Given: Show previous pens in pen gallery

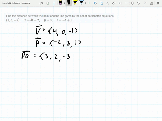Looking at the screenshot, I should pyautogui.click(x=64, y=3).
